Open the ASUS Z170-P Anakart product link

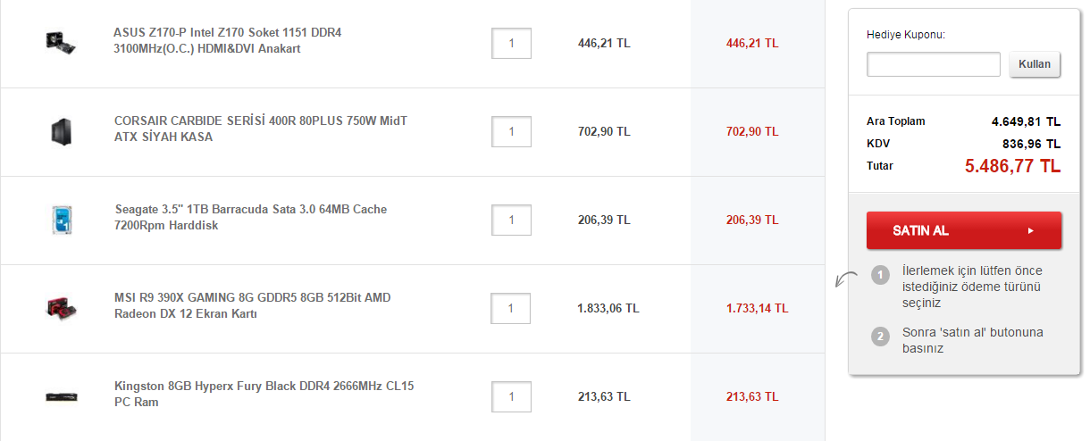click(x=227, y=41)
